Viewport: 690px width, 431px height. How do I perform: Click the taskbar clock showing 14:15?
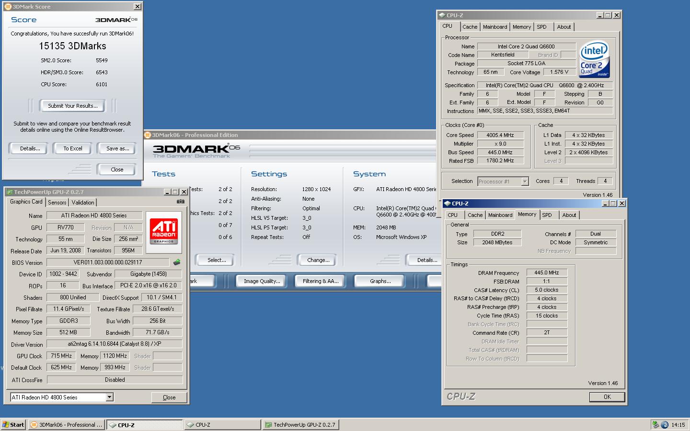[678, 425]
